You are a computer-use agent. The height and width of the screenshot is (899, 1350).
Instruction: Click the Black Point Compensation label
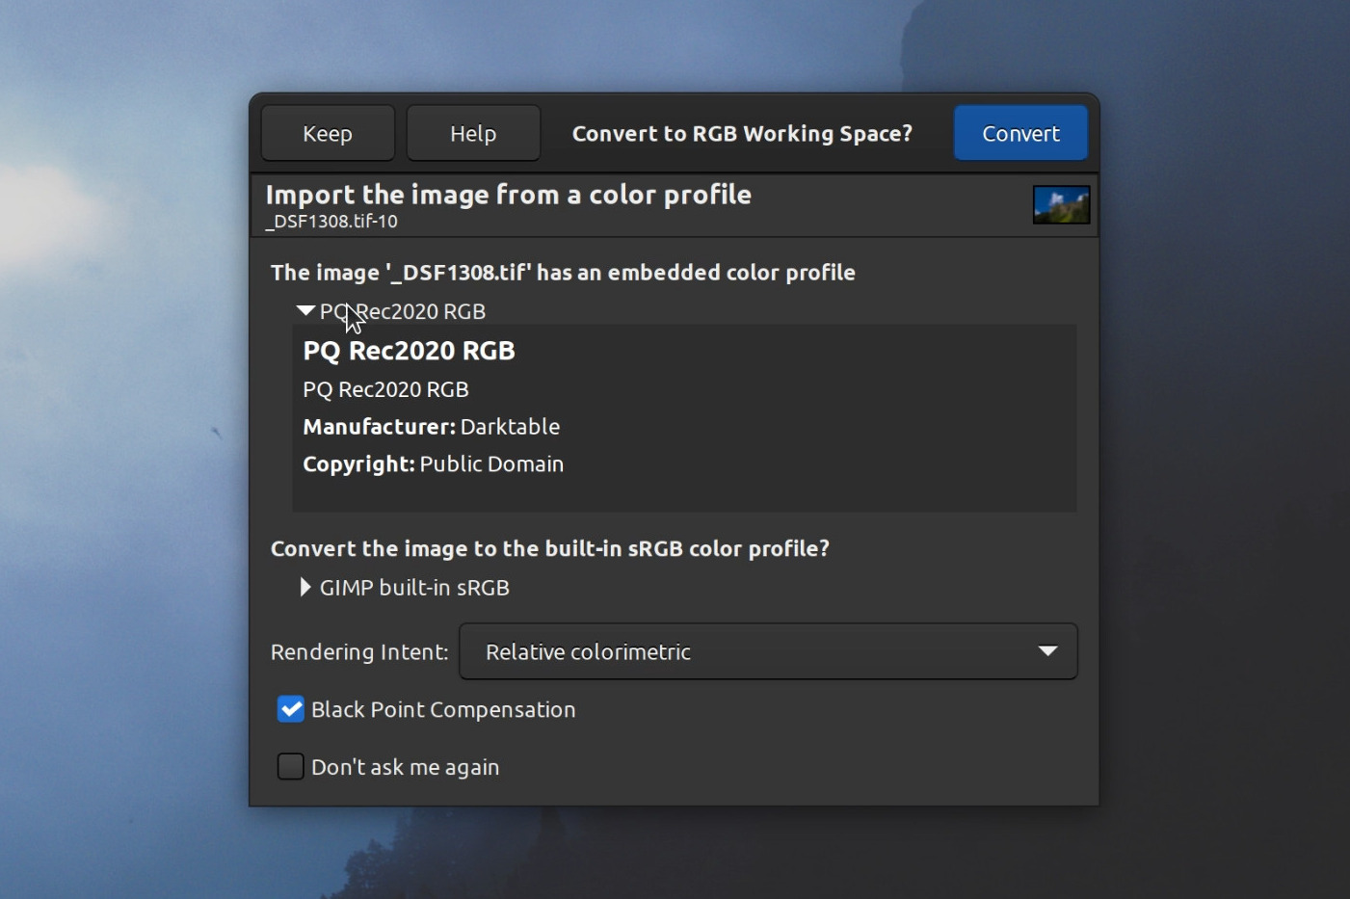point(443,709)
